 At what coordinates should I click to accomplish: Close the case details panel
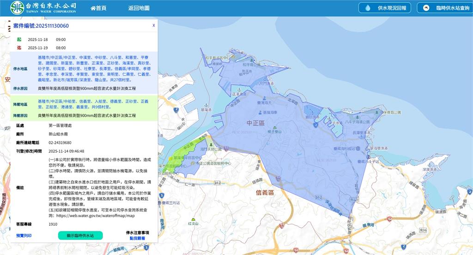(x=154, y=25)
